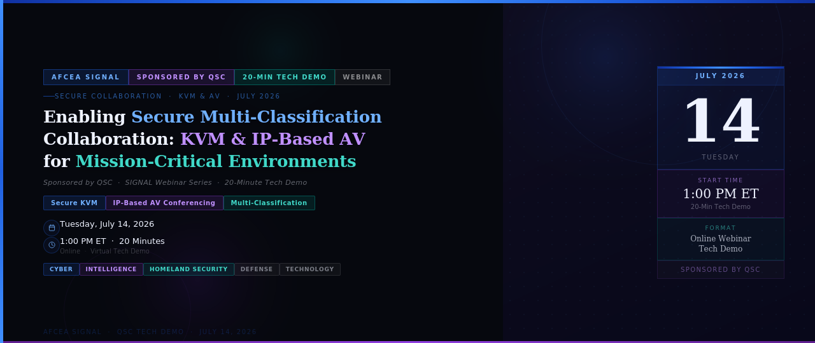
Task: Click the '1:00 PM ET · 20 Minutes' text
Action: pos(112,241)
